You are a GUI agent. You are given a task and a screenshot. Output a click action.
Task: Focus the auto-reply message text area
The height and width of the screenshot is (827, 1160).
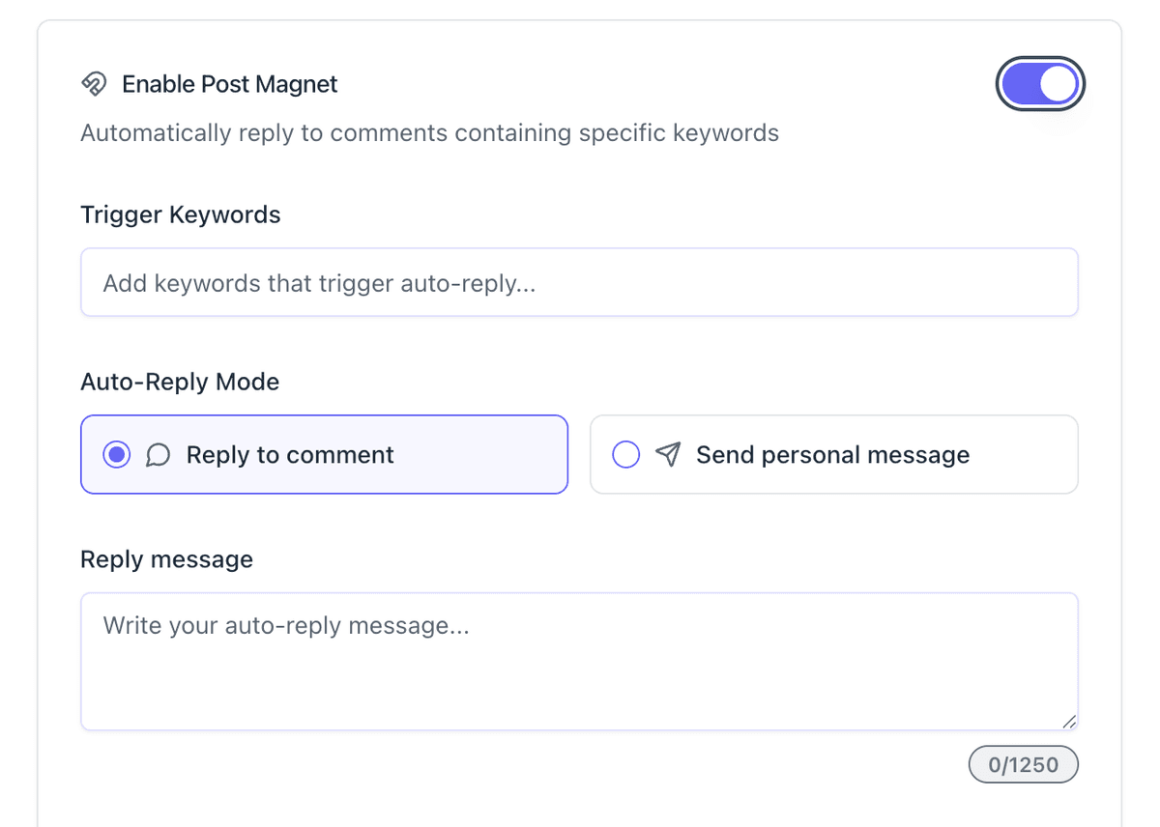point(579,662)
